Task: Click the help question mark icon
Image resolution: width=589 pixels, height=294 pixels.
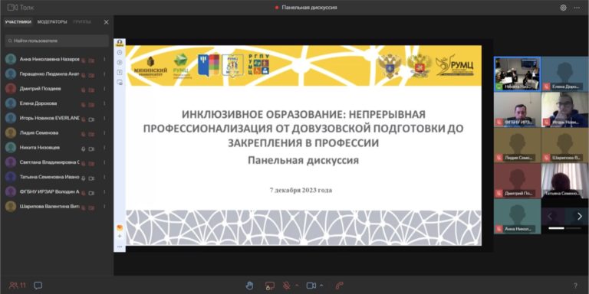Action: point(575,286)
